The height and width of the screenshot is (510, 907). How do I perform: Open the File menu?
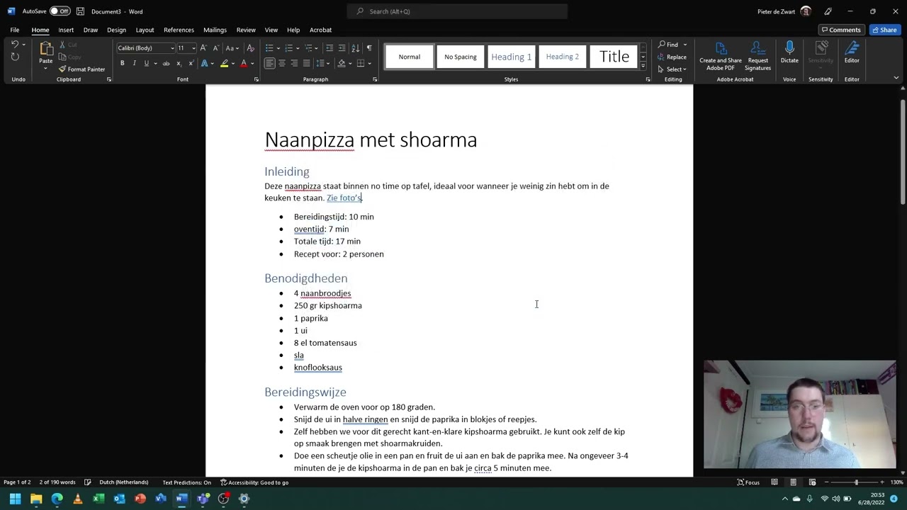pyautogui.click(x=14, y=30)
